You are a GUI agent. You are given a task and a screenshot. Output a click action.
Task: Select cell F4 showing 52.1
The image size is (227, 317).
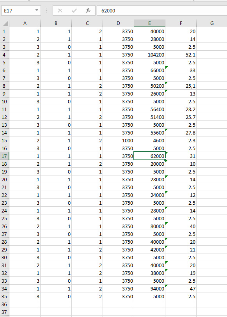coord(181,55)
